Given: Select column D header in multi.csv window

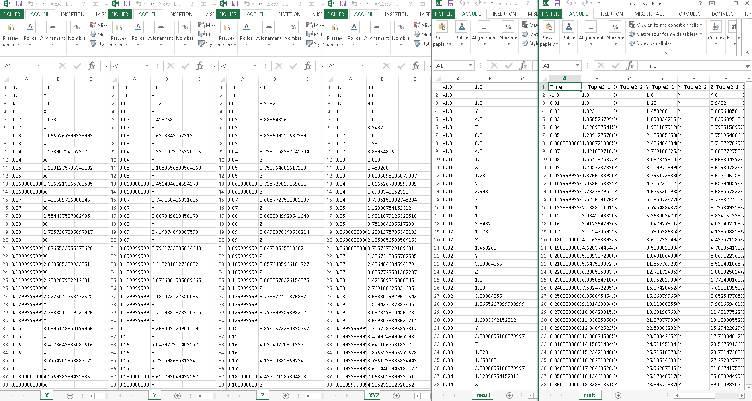Looking at the screenshot, I should coord(661,78).
